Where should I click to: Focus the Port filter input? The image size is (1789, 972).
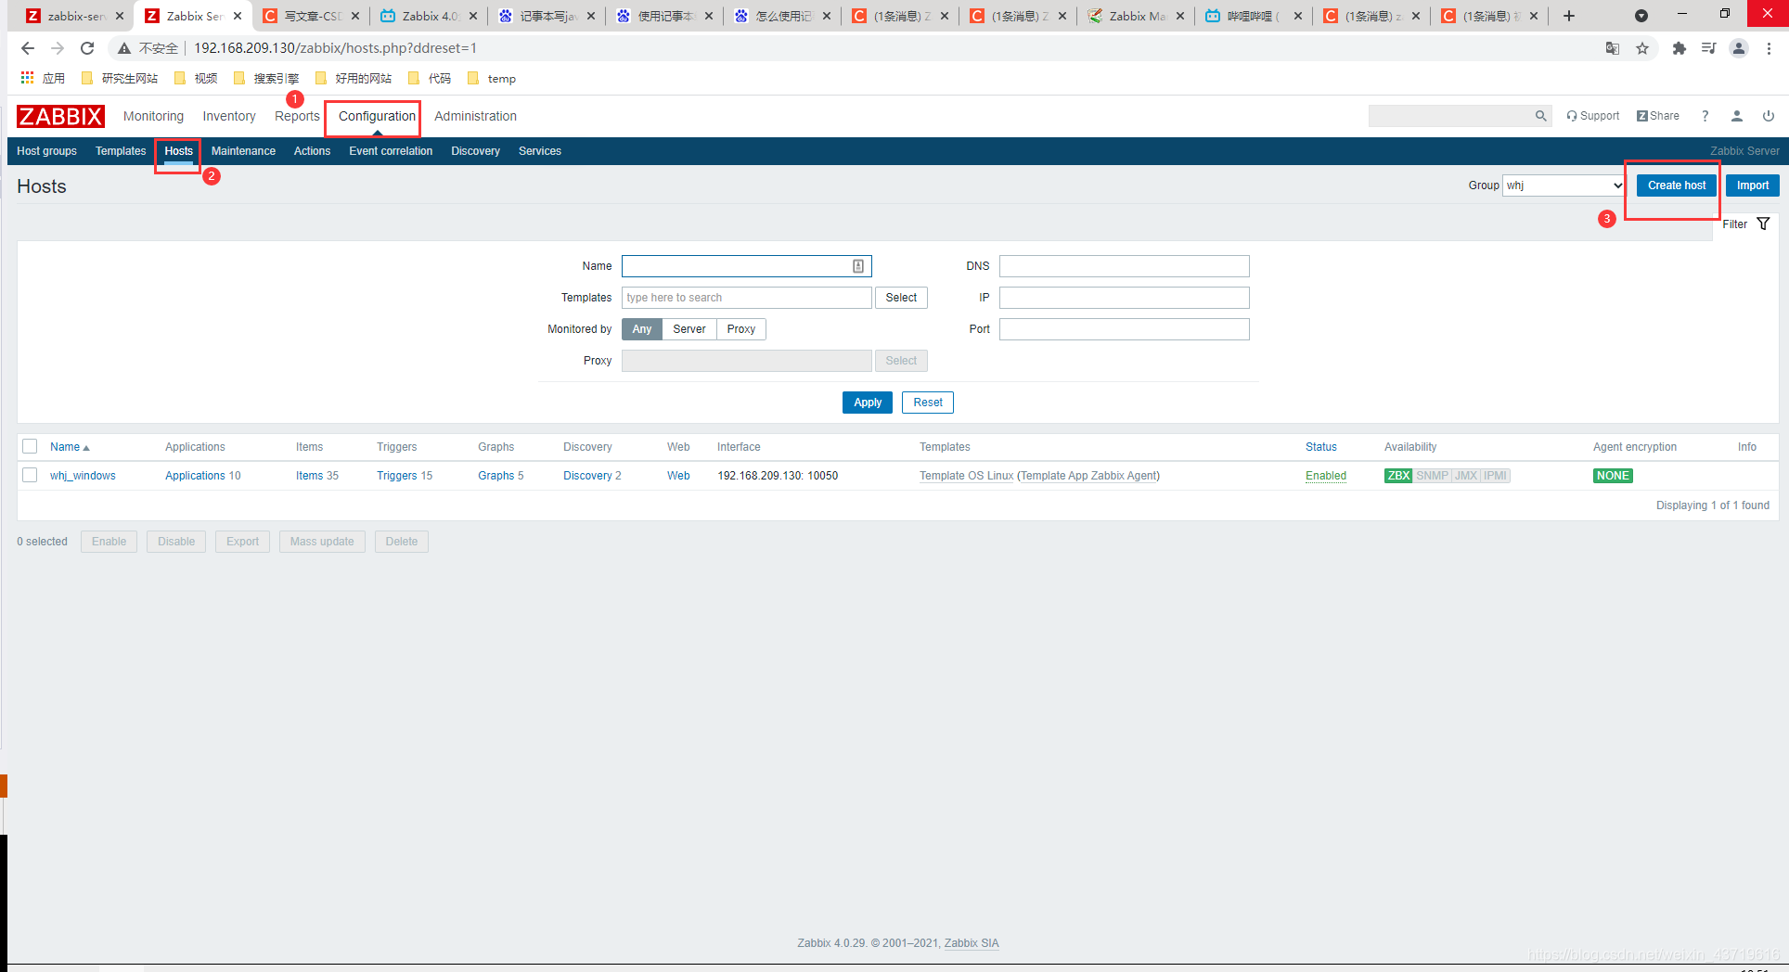tap(1125, 329)
